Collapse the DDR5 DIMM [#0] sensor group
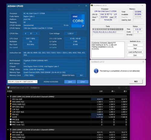The height and width of the screenshot is (140, 151). click(8, 97)
